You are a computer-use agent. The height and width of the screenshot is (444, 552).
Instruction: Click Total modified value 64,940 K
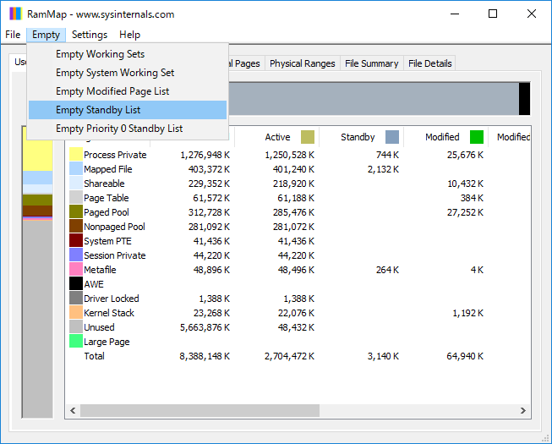tap(465, 356)
